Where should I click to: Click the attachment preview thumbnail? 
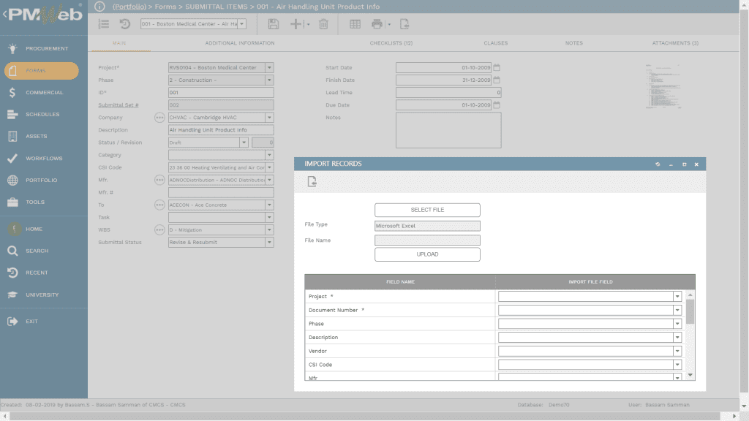[x=663, y=86]
